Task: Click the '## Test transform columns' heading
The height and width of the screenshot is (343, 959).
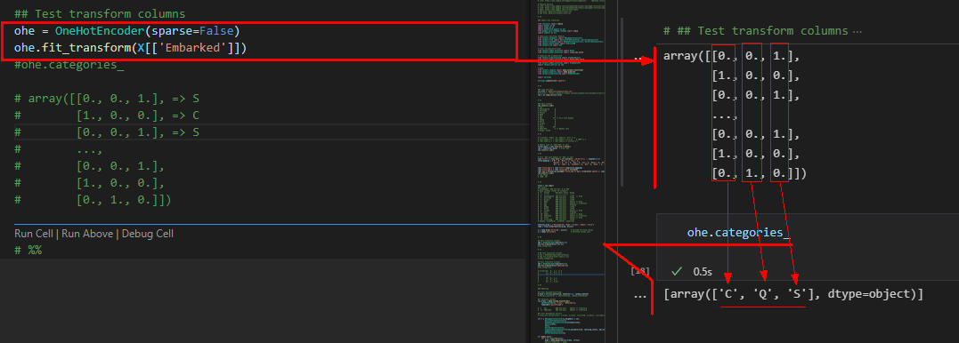Action: click(100, 13)
